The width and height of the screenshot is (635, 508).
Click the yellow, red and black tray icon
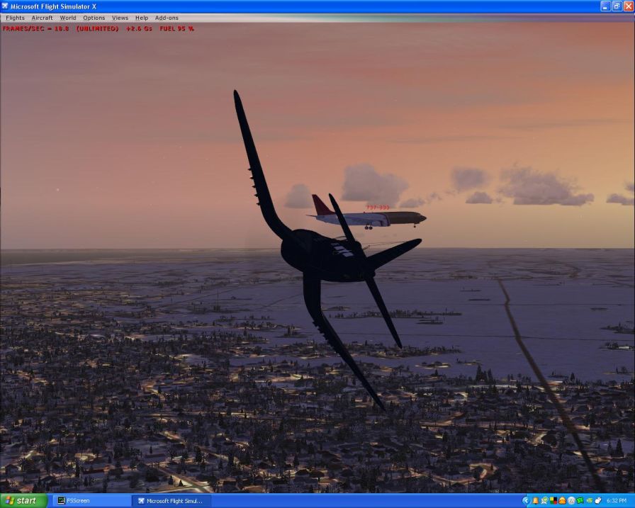[x=553, y=501]
